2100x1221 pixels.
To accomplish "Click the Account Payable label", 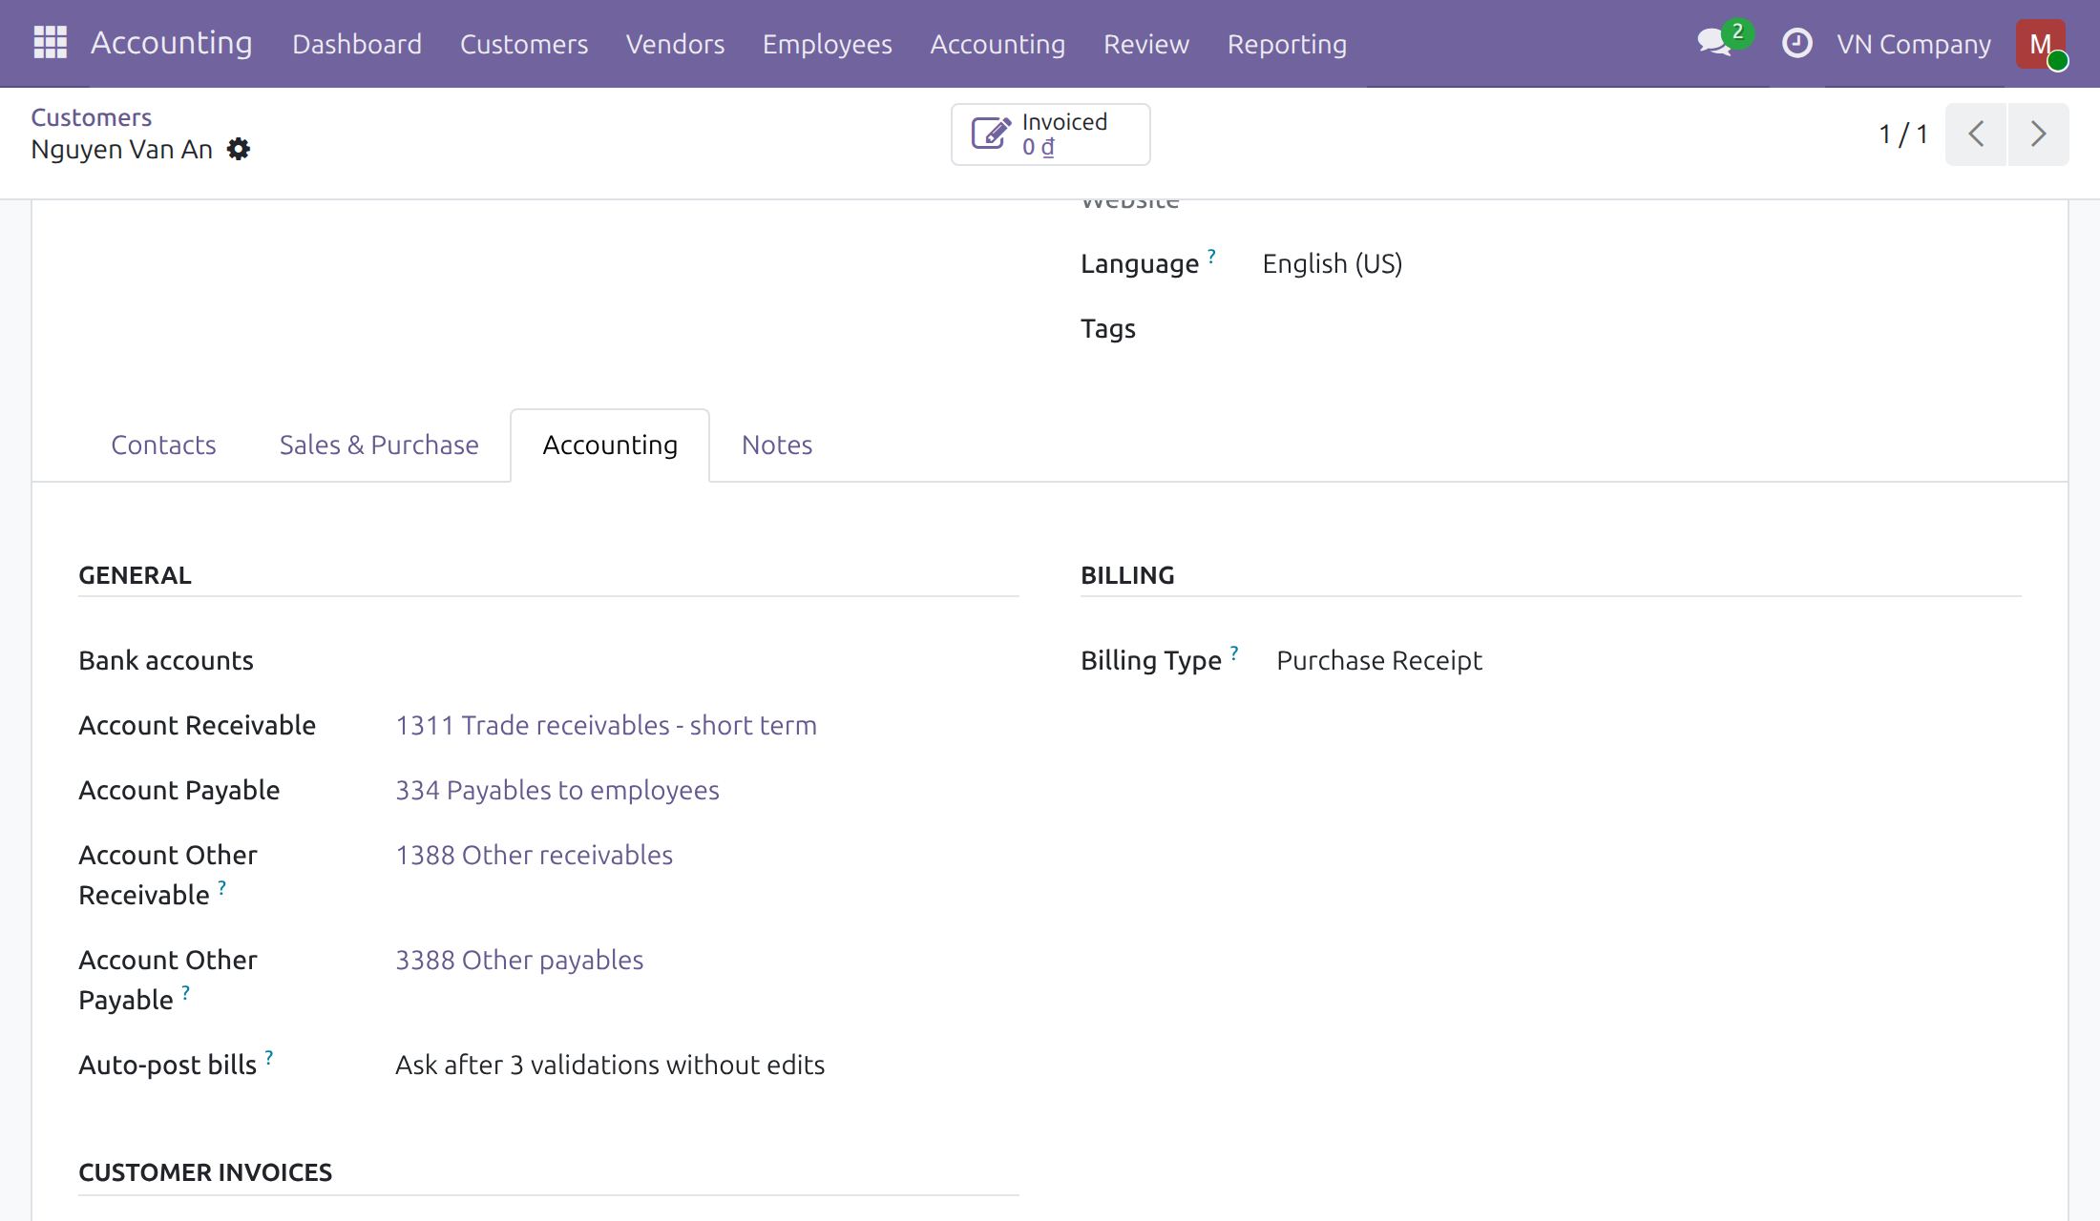I will [178, 791].
